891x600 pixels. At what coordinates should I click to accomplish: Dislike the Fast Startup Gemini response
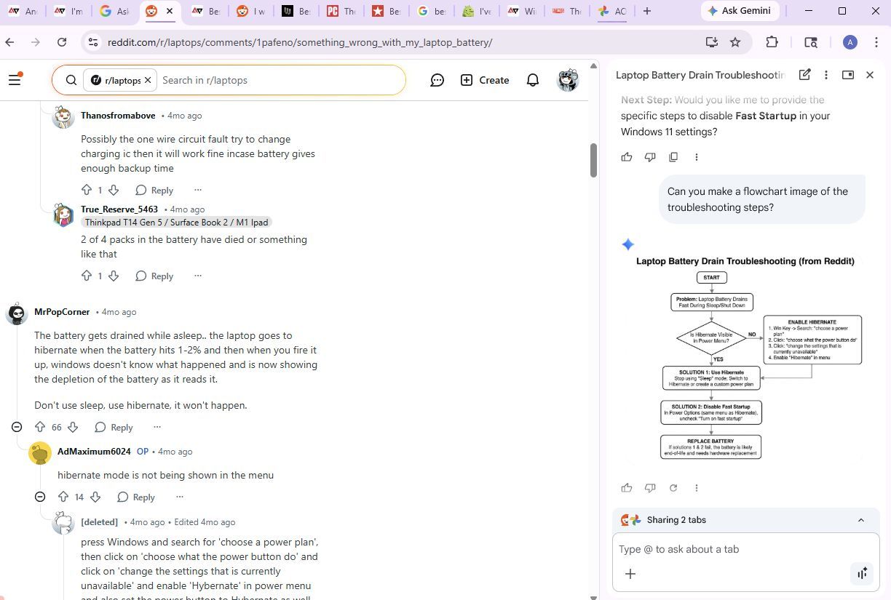(650, 157)
